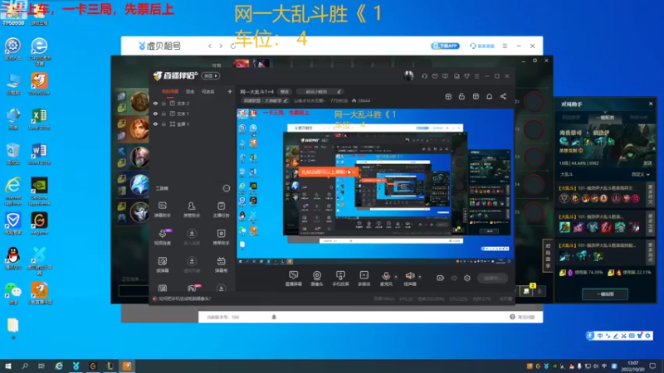The image size is (664, 373).
Task: Open the 房管助手 tool
Action: point(192,210)
